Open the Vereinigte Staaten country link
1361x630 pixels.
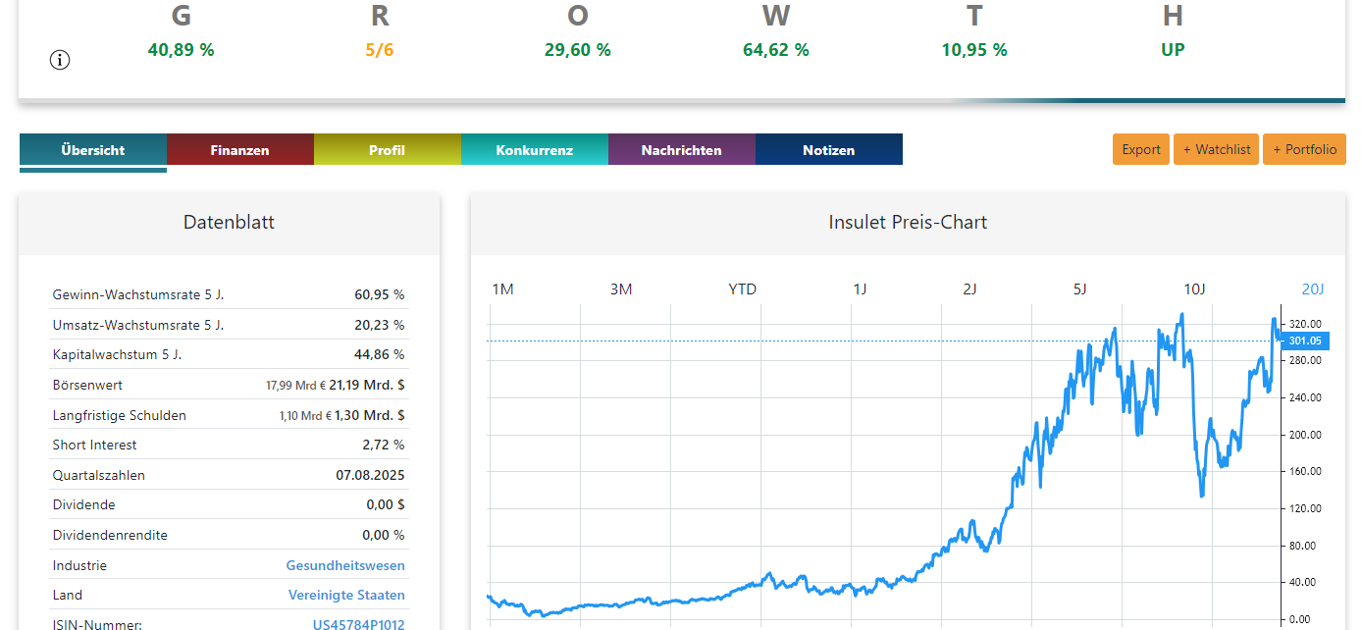click(x=346, y=595)
